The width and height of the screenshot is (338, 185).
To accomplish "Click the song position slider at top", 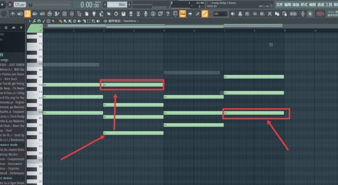I will (50, 4).
